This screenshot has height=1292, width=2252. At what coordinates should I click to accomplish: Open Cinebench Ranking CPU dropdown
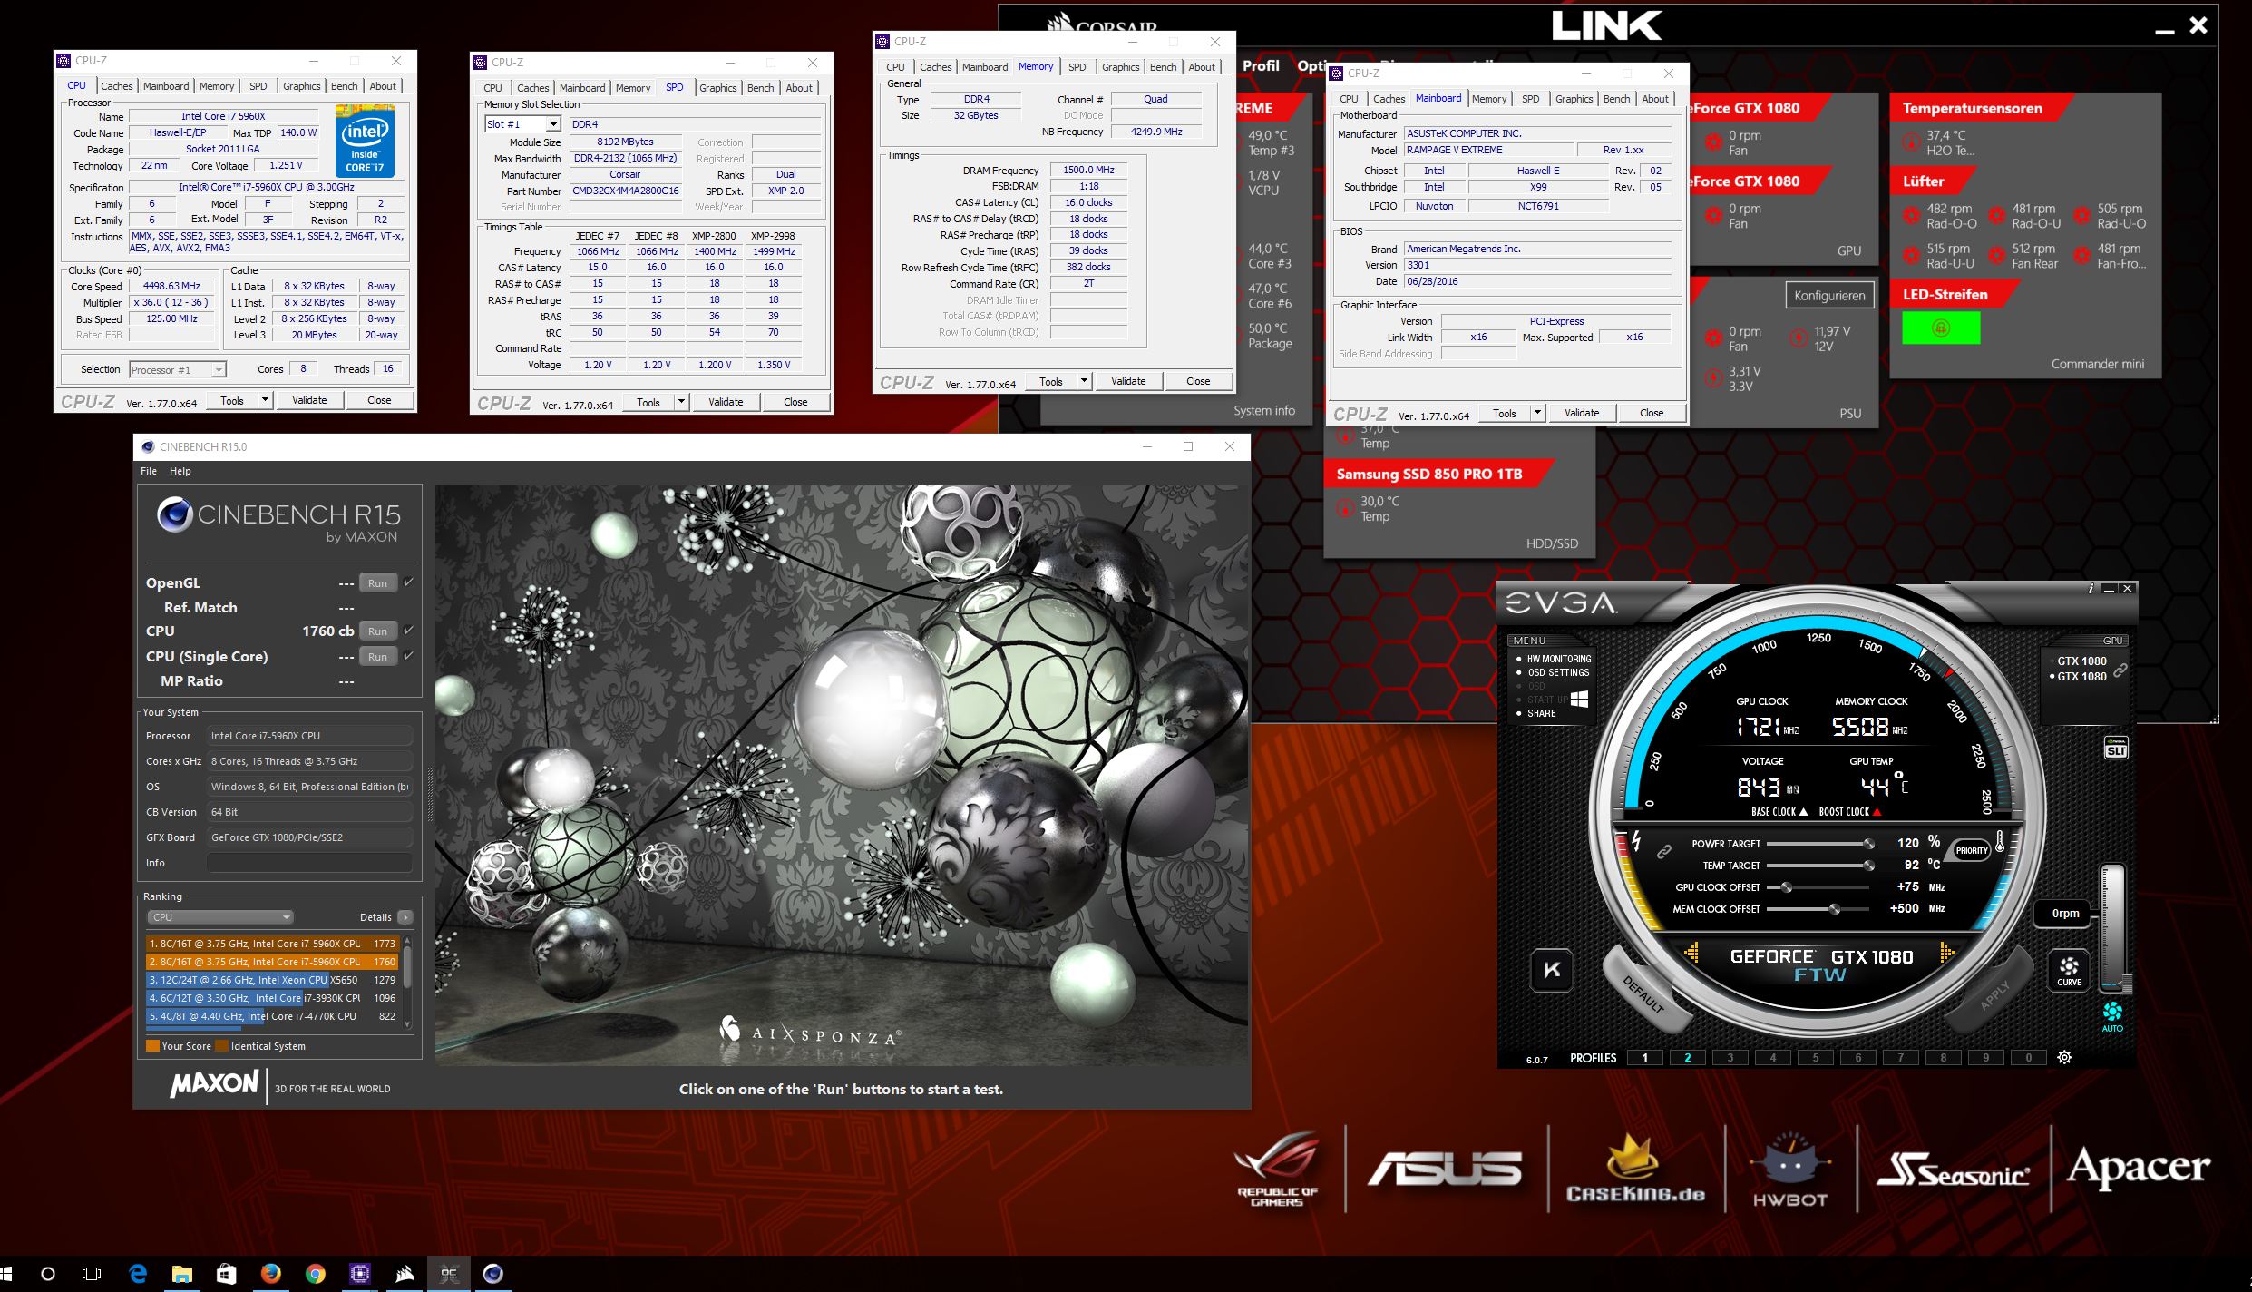pyautogui.click(x=219, y=917)
